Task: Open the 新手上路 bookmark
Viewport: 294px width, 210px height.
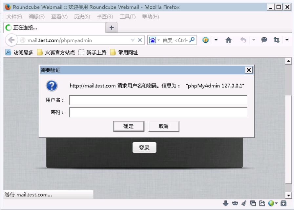Action: (92, 52)
